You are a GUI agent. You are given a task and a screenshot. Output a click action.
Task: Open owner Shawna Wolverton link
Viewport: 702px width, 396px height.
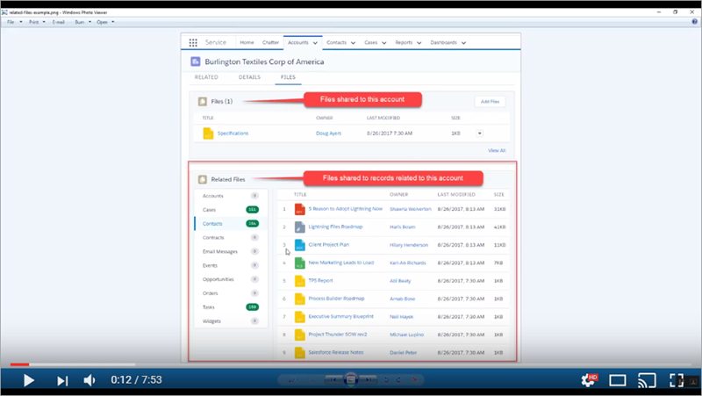pyautogui.click(x=411, y=209)
